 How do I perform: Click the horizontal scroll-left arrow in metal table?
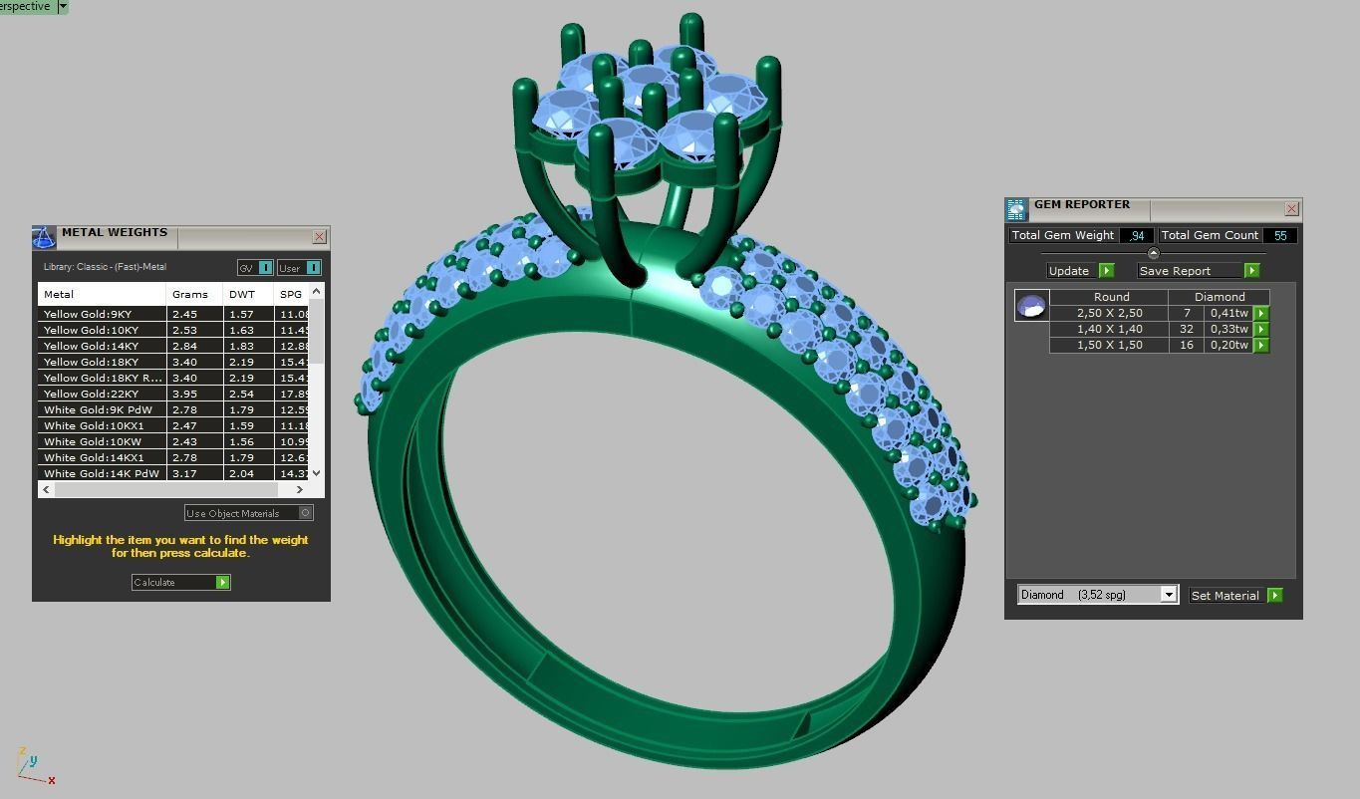pyautogui.click(x=46, y=489)
